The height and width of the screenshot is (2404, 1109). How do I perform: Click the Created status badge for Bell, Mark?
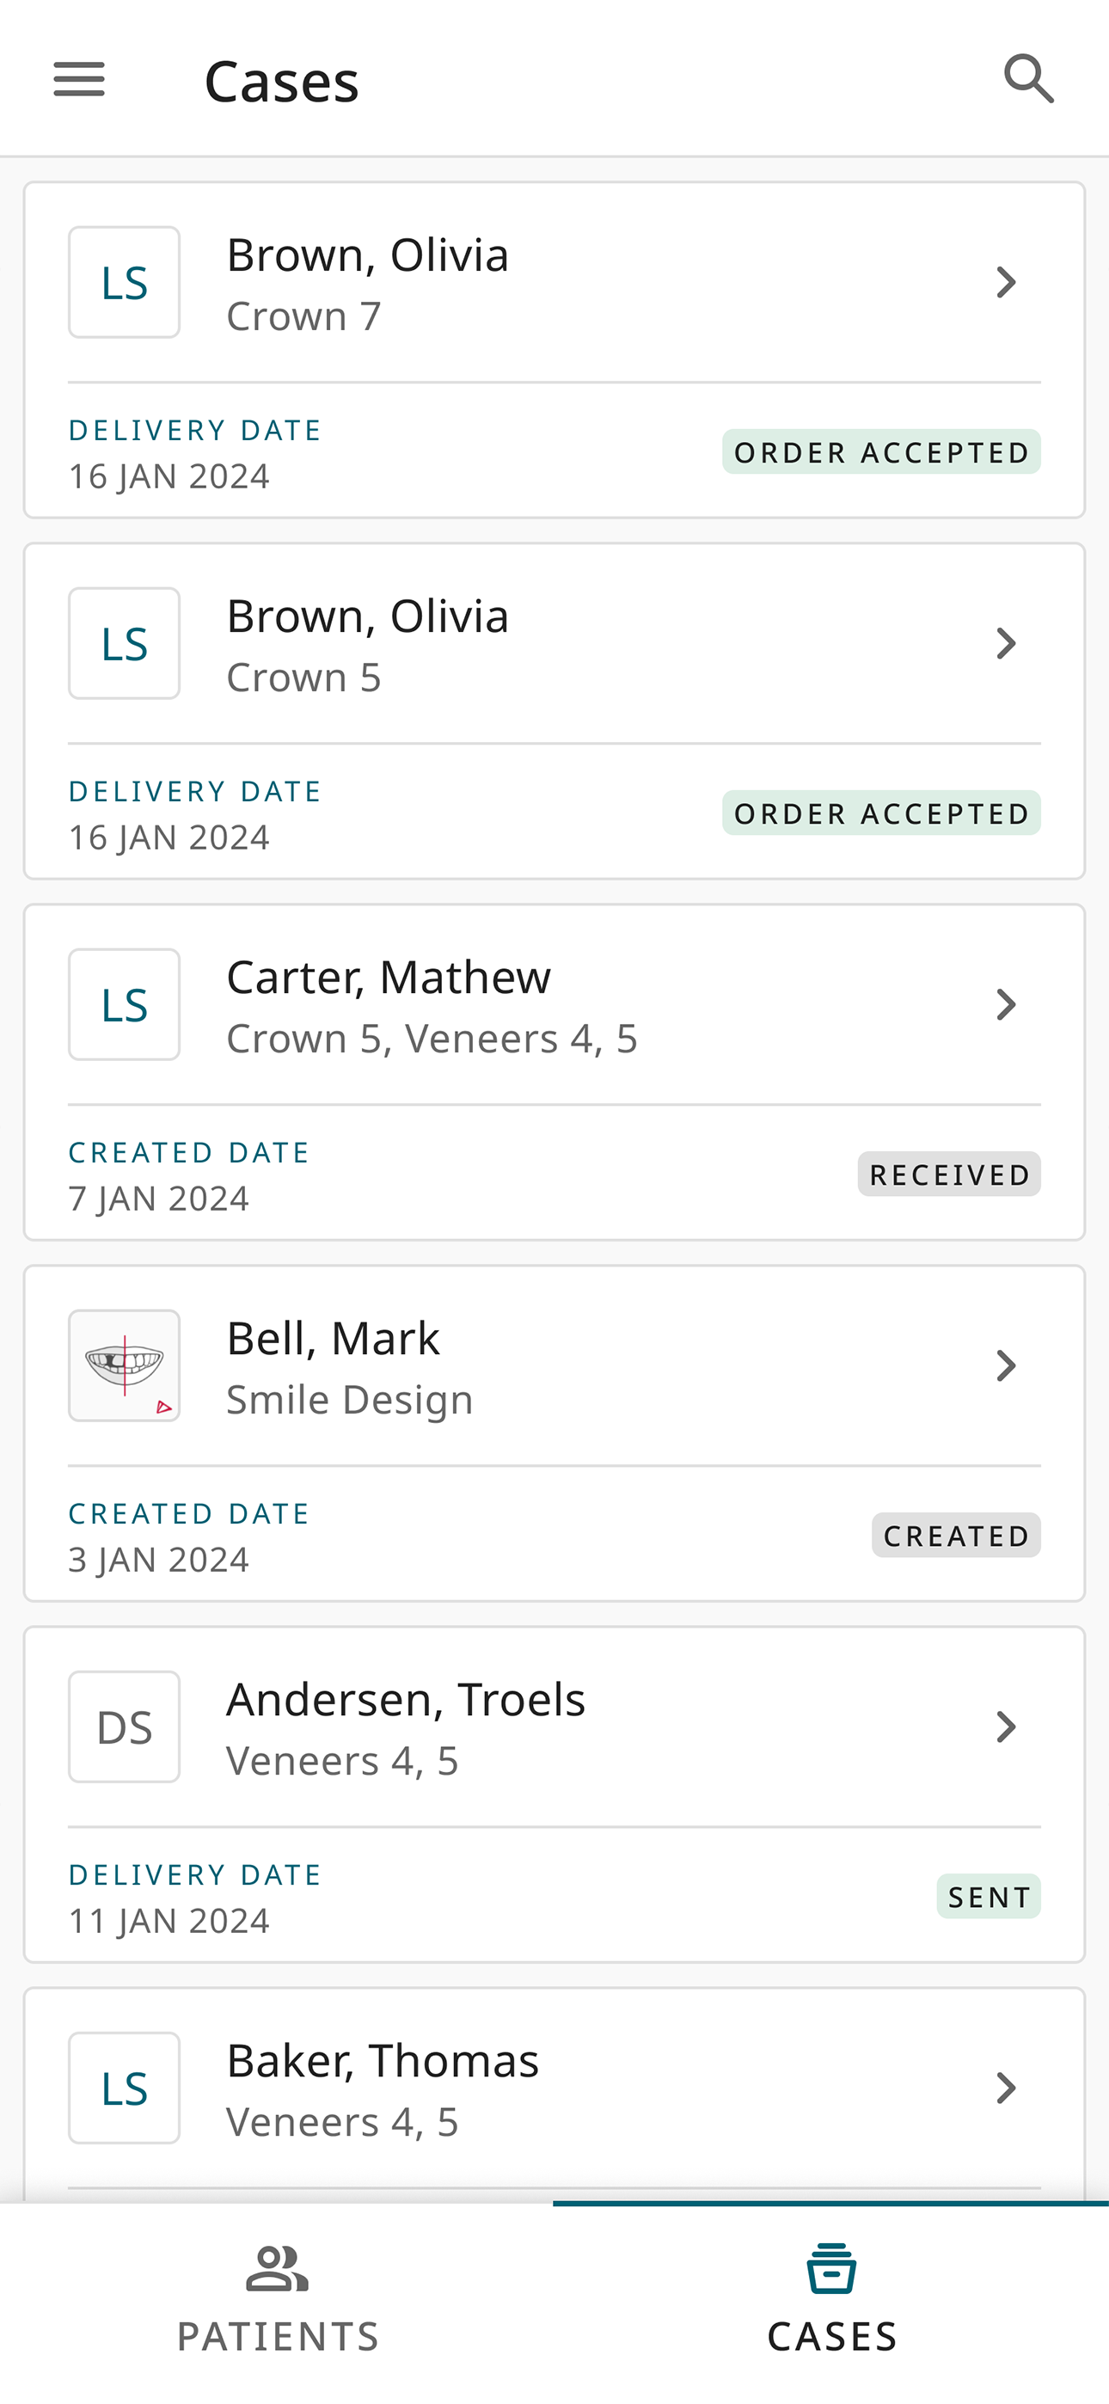click(956, 1535)
